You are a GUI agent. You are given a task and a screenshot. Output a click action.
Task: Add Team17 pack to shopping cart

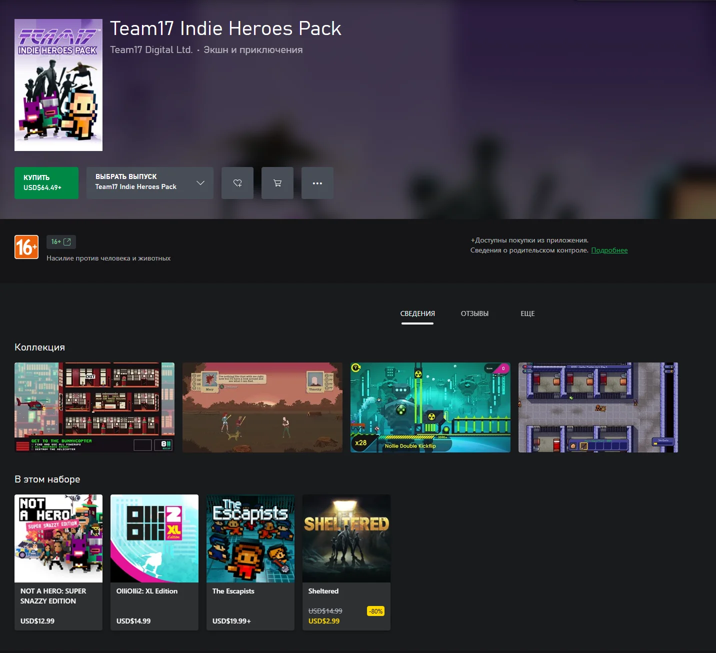(x=277, y=183)
